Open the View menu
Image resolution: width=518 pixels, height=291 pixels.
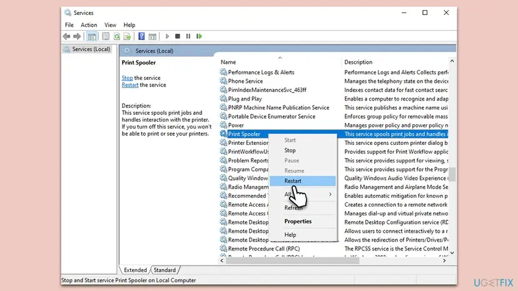[110, 25]
